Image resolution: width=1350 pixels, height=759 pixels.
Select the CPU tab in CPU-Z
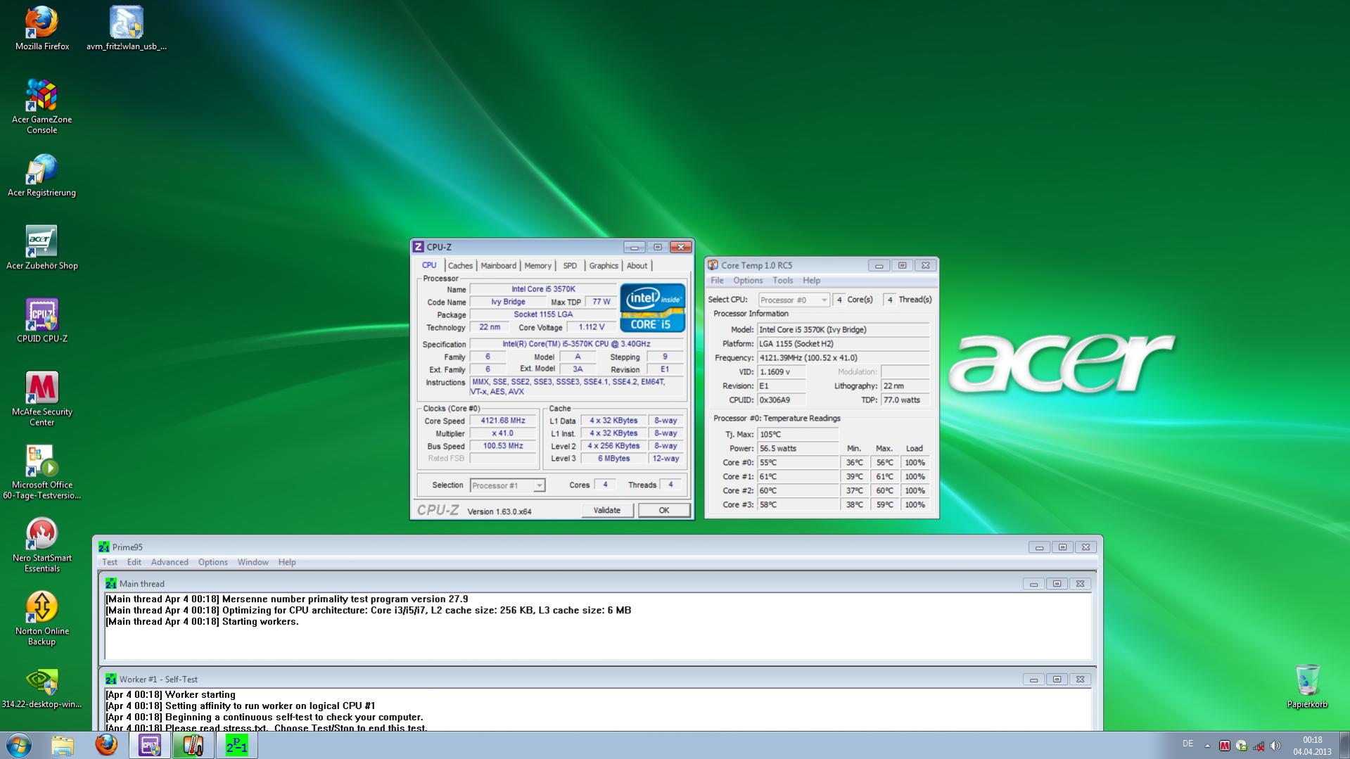[429, 265]
